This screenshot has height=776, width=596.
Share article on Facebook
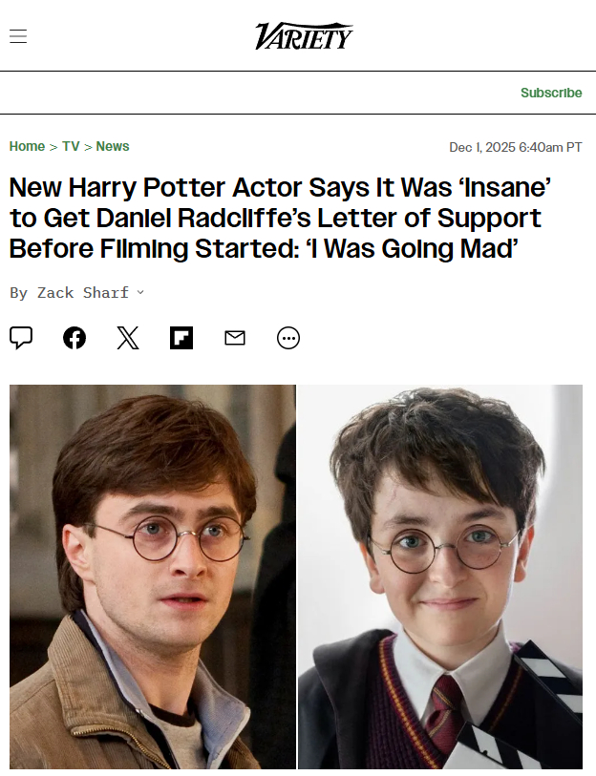point(74,338)
